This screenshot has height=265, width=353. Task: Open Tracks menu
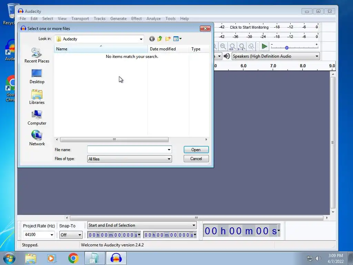pos(100,19)
